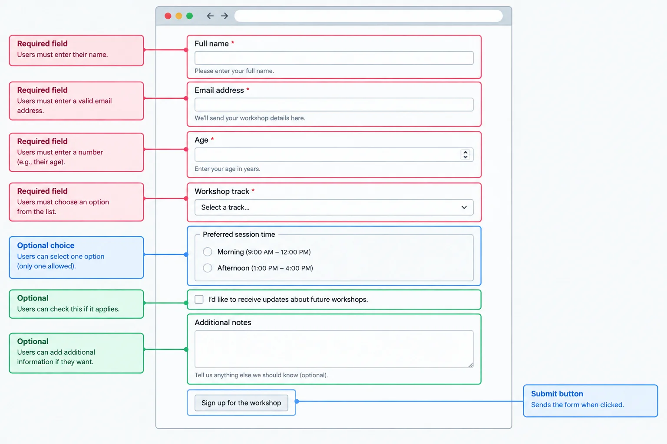Click the browser forward arrow

click(225, 16)
